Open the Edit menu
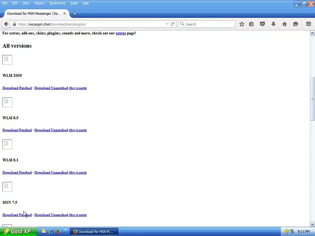The image size is (315, 236). pyautogui.click(x=15, y=3)
